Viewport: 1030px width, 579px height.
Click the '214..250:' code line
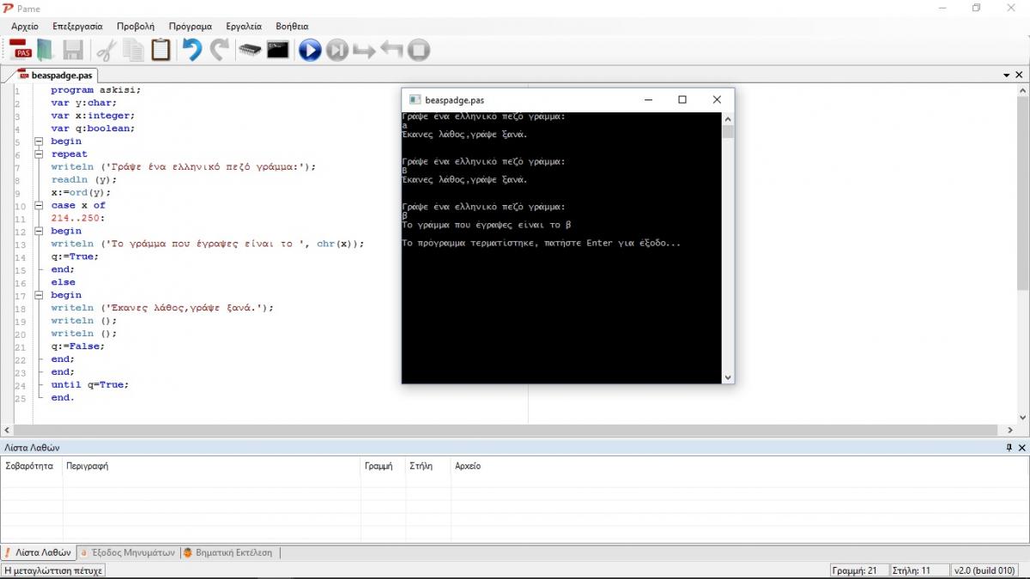tap(76, 219)
